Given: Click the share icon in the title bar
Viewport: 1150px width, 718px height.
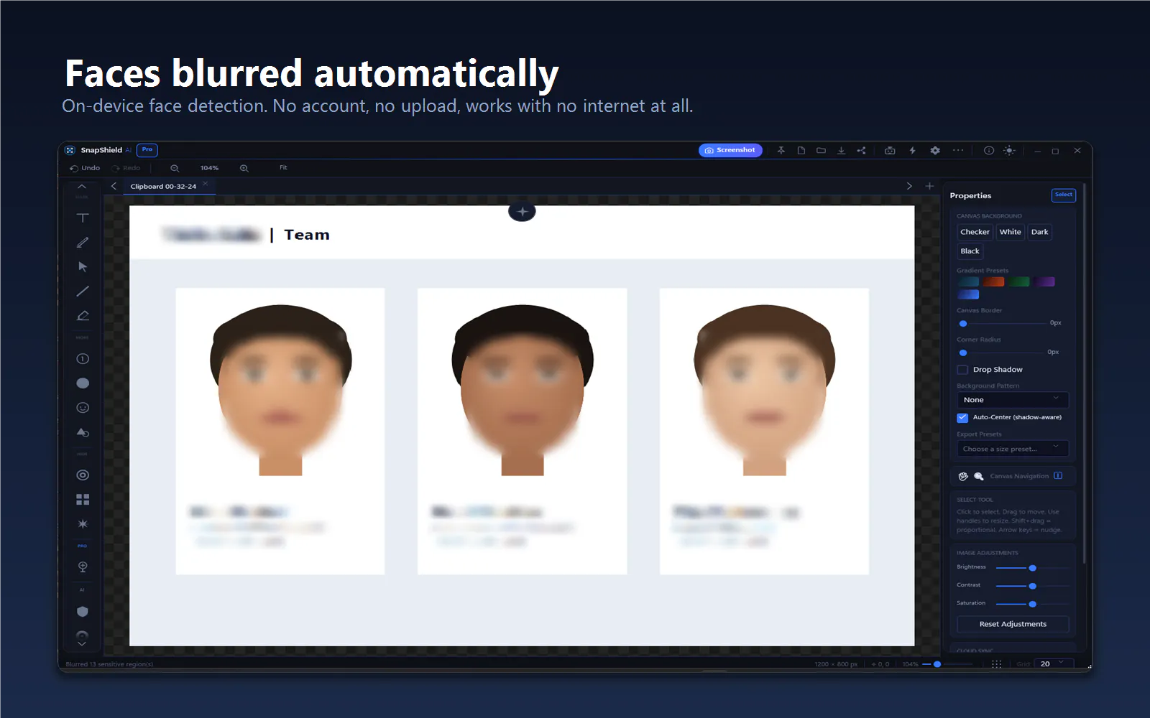Looking at the screenshot, I should [x=861, y=150].
